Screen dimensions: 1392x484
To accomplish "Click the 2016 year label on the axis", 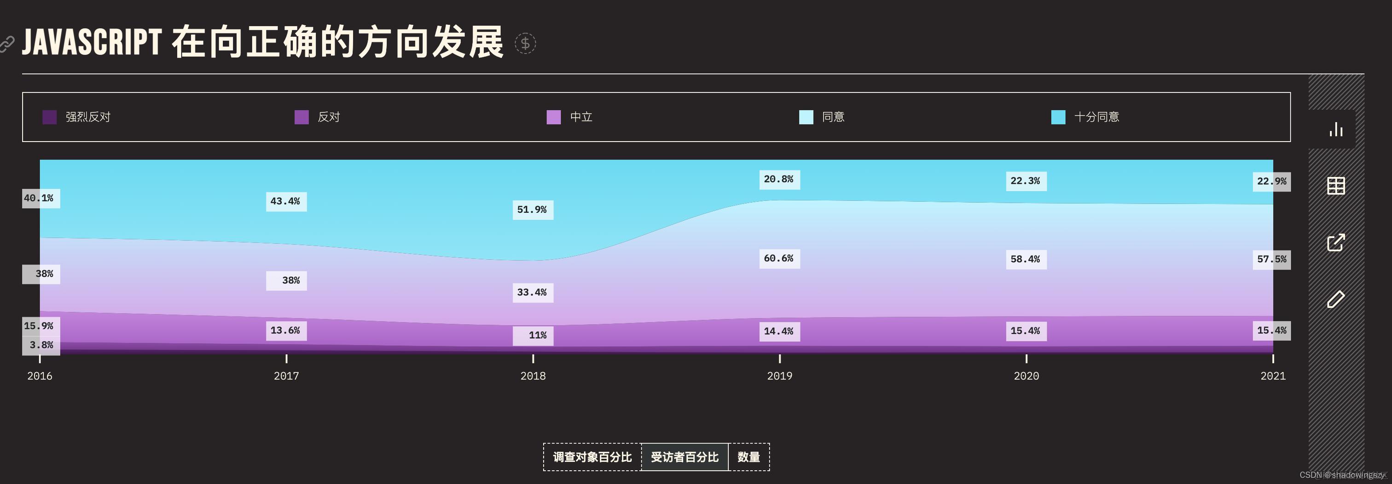I will tap(40, 376).
